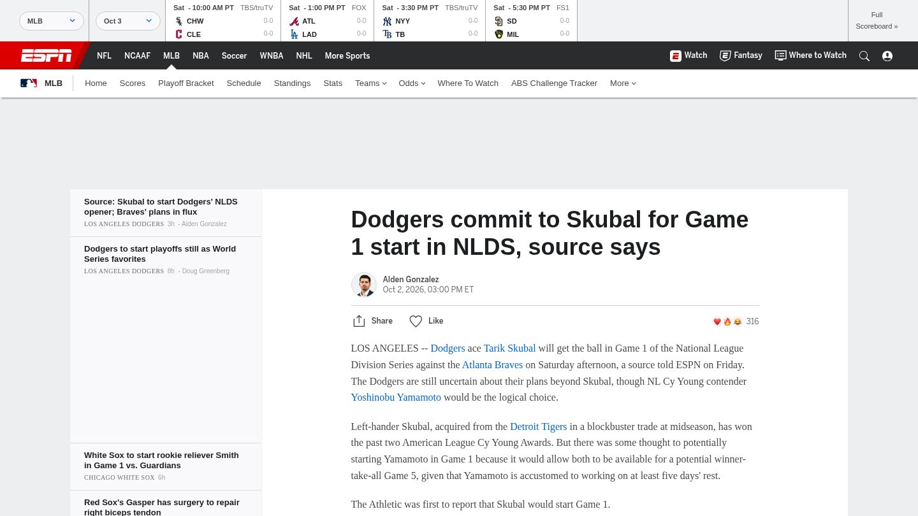The width and height of the screenshot is (918, 516).
Task: Click the Watch icon in header
Action: pos(676,56)
